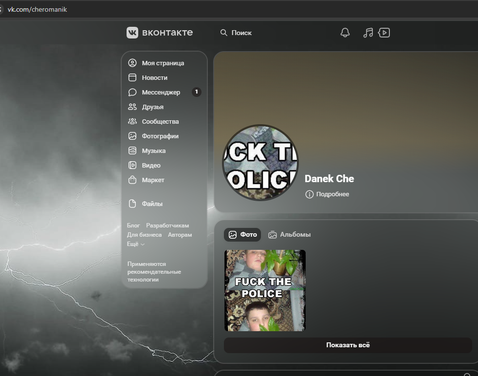
Task: Open Messenger from the sidebar
Action: tap(161, 92)
